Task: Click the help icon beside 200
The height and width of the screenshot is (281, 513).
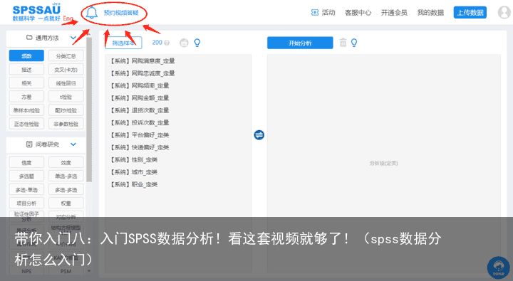Action: pos(167,43)
